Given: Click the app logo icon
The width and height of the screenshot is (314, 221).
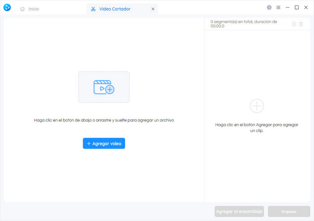Looking at the screenshot, I should point(7,7).
